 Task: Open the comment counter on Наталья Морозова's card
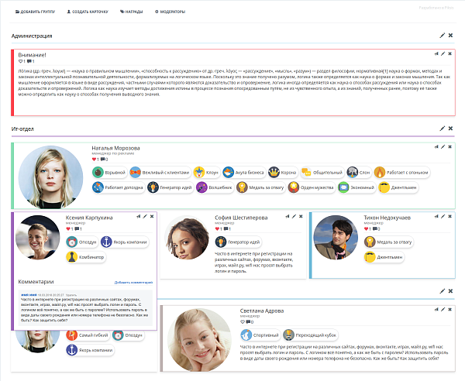(x=102, y=160)
